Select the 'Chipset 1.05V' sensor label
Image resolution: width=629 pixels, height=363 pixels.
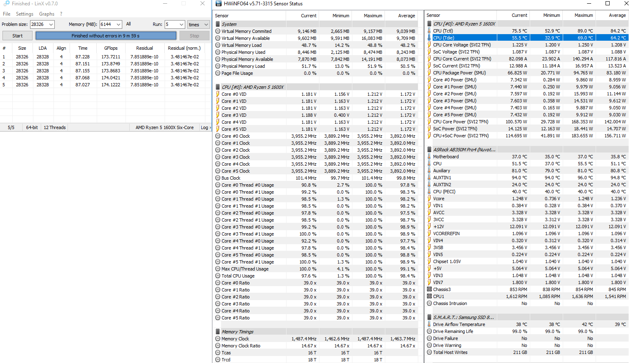pos(447,261)
